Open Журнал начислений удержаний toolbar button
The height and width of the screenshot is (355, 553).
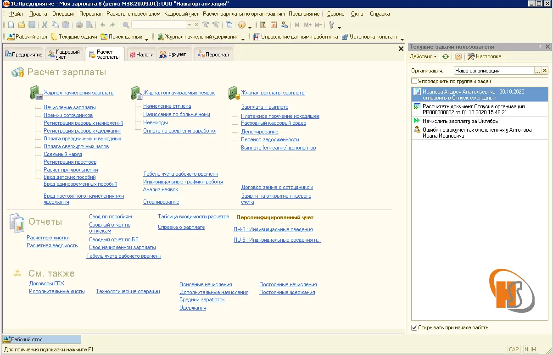[x=198, y=37]
